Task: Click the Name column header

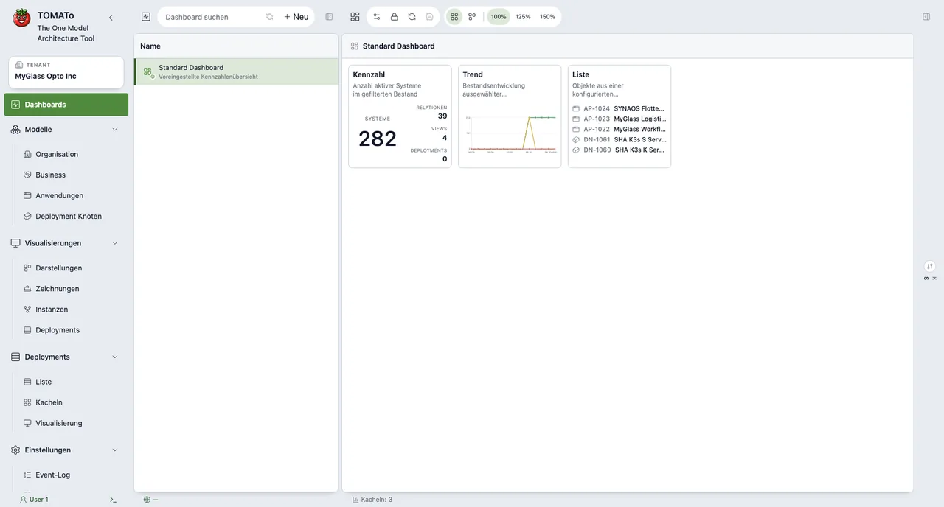Action: click(150, 46)
